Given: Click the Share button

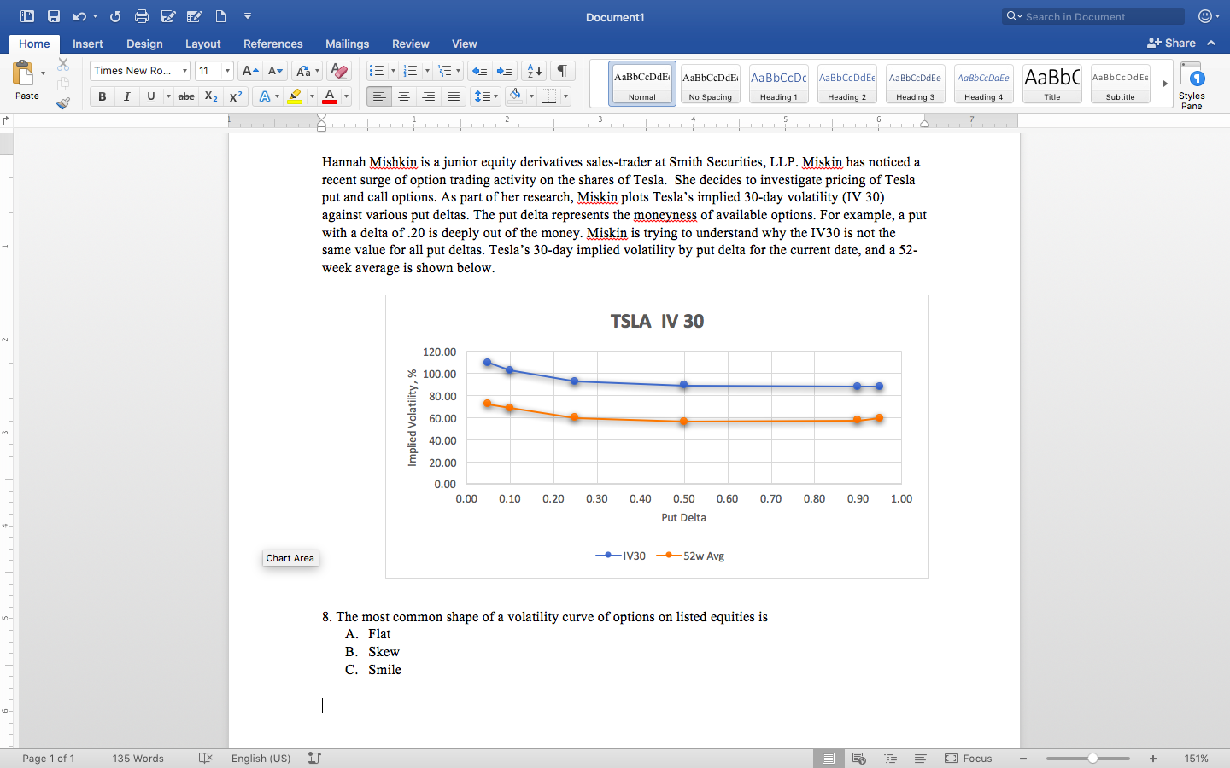Looking at the screenshot, I should tap(1171, 43).
